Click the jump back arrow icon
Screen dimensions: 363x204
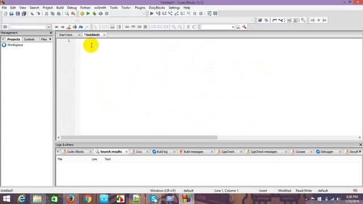coord(56,27)
